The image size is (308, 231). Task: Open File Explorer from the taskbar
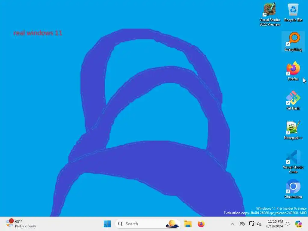188,224
